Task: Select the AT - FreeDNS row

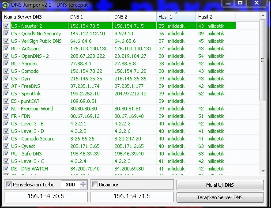Action: (119, 86)
